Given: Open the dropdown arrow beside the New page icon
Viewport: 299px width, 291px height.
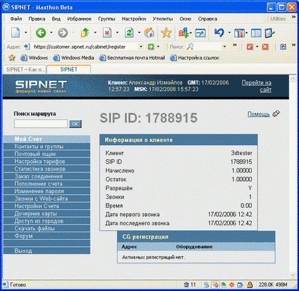Looking at the screenshot, I should (26, 32).
